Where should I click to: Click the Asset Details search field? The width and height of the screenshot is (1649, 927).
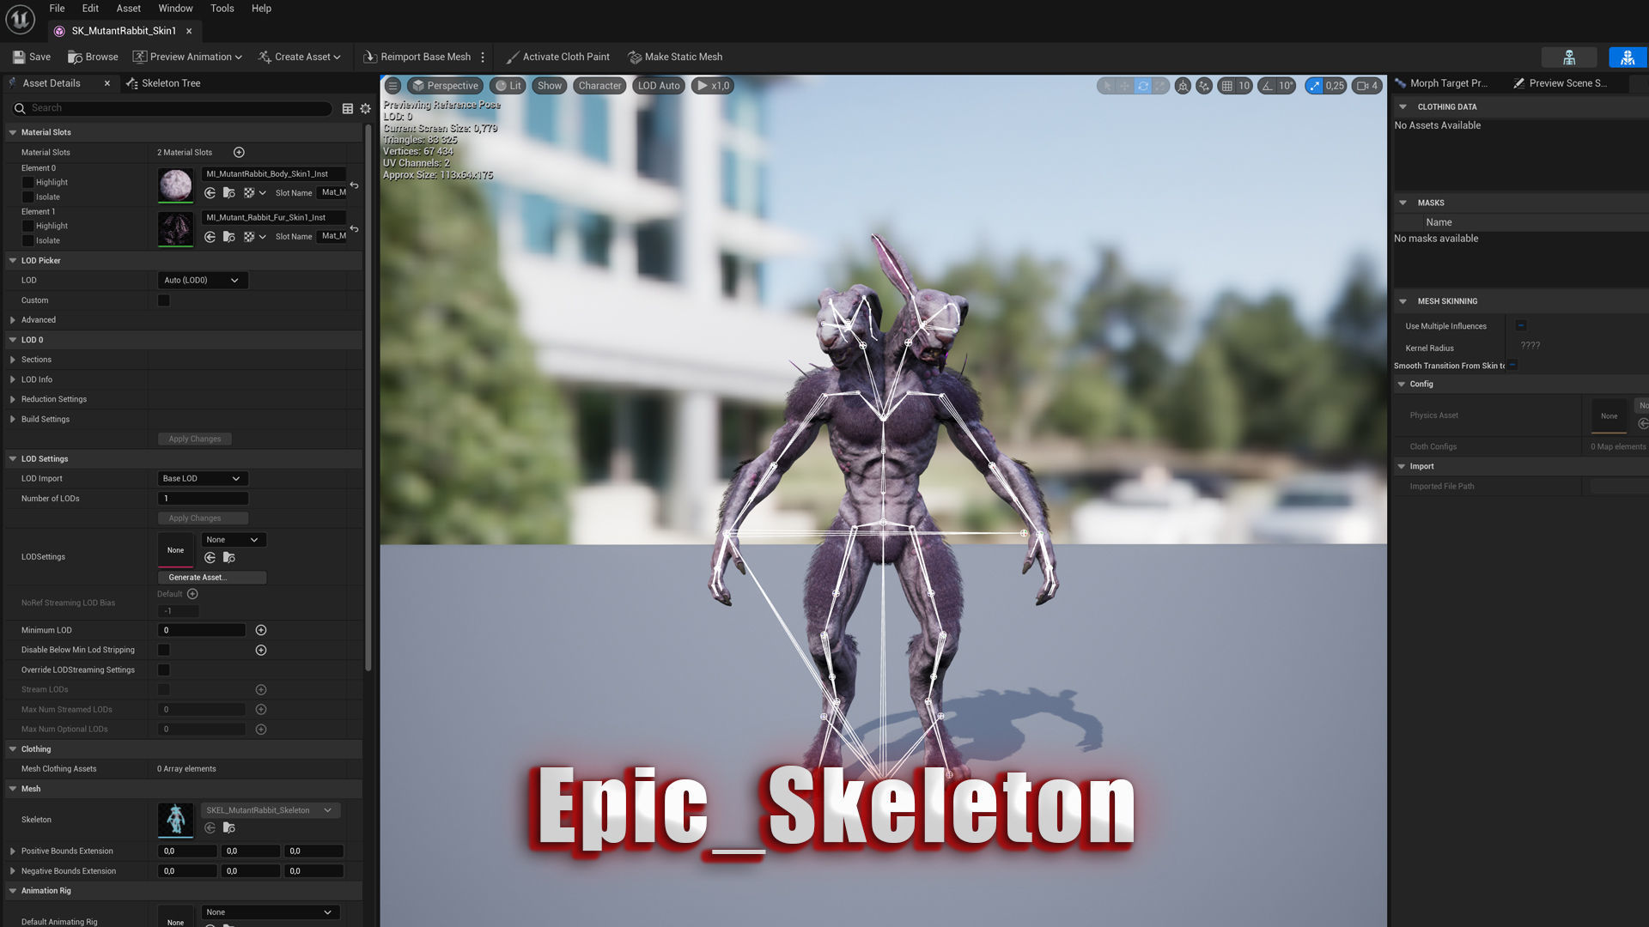pyautogui.click(x=172, y=108)
